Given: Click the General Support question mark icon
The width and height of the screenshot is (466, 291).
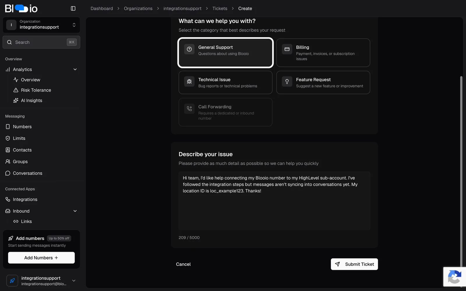Looking at the screenshot, I should (x=189, y=49).
